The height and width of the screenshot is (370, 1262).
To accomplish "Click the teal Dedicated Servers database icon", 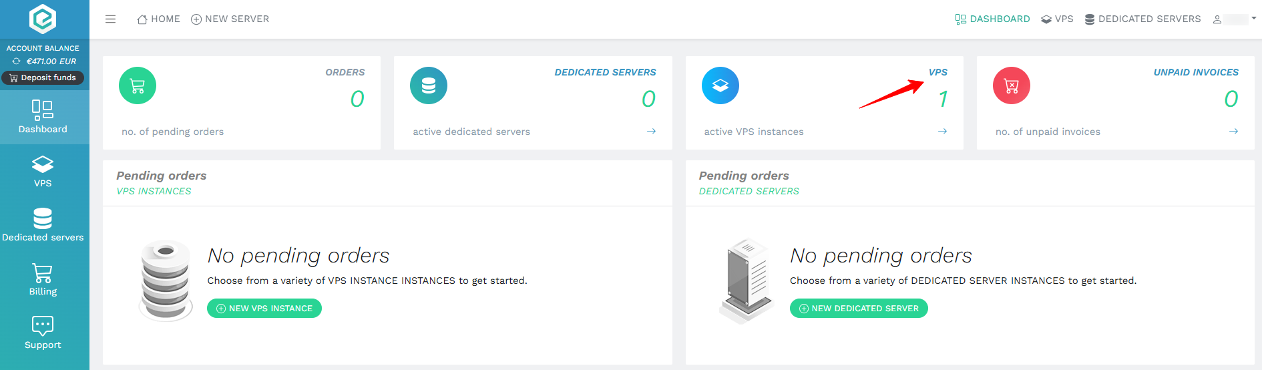I will tap(429, 85).
